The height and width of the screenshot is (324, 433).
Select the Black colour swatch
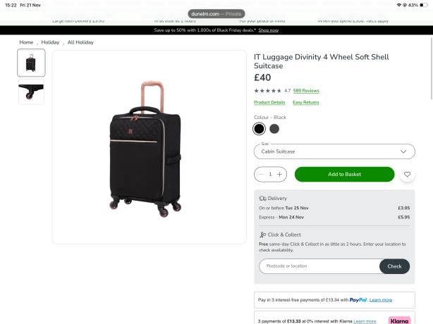[x=260, y=128]
